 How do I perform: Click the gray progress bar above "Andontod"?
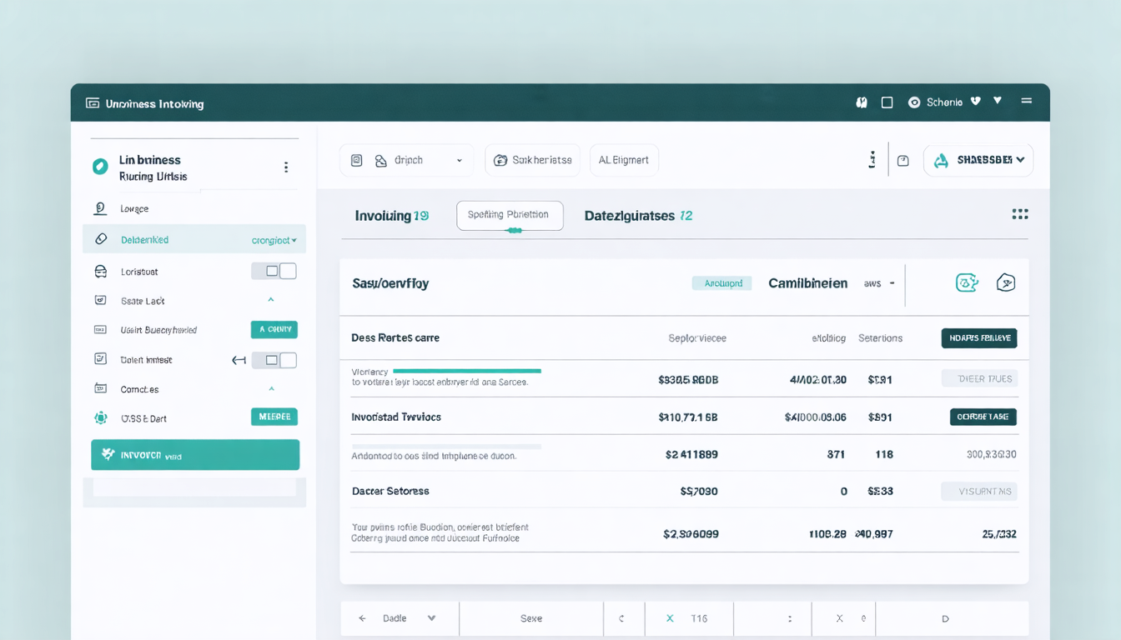click(x=446, y=447)
